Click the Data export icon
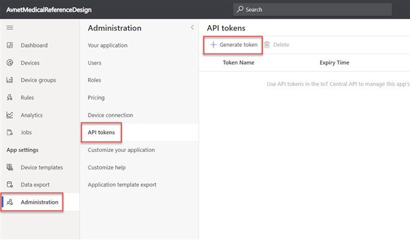The height and width of the screenshot is (240, 410). 10,184
